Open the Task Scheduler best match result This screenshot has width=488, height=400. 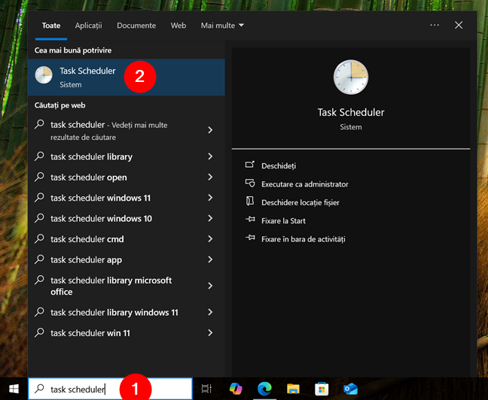(126, 77)
